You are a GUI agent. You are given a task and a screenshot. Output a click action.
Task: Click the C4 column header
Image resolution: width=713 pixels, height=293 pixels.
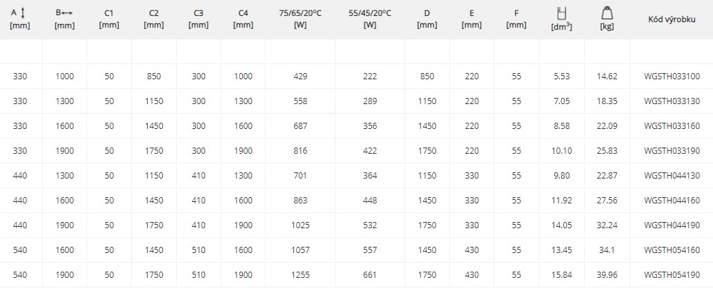click(243, 19)
